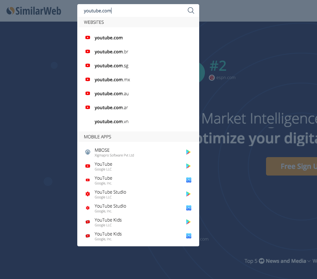Click inside the search input field
The width and height of the screenshot is (317, 279).
point(127,10)
